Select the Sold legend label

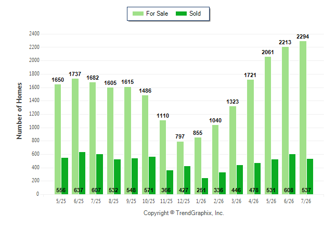click(195, 14)
